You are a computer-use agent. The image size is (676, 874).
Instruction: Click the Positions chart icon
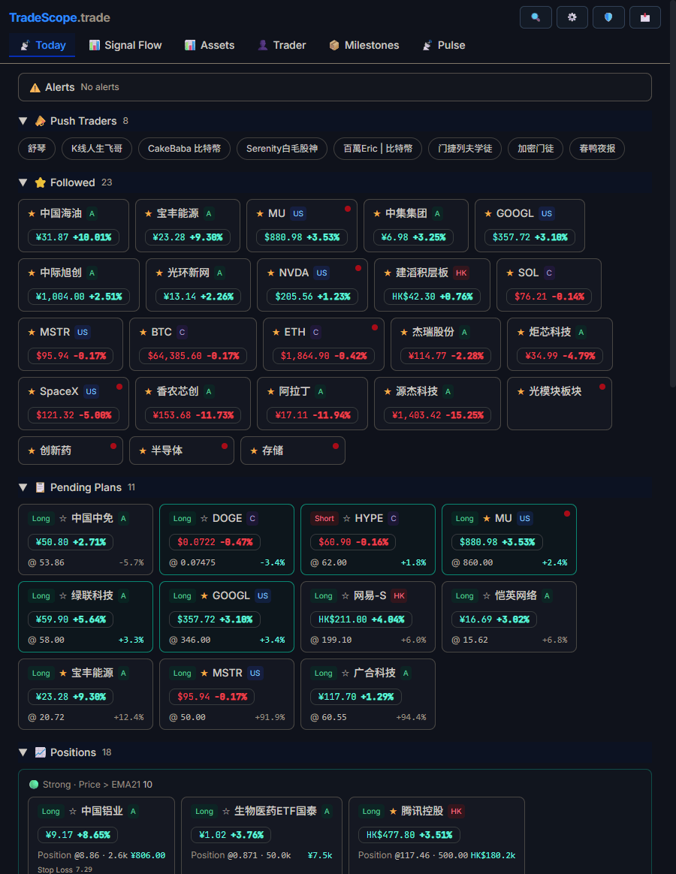[40, 752]
